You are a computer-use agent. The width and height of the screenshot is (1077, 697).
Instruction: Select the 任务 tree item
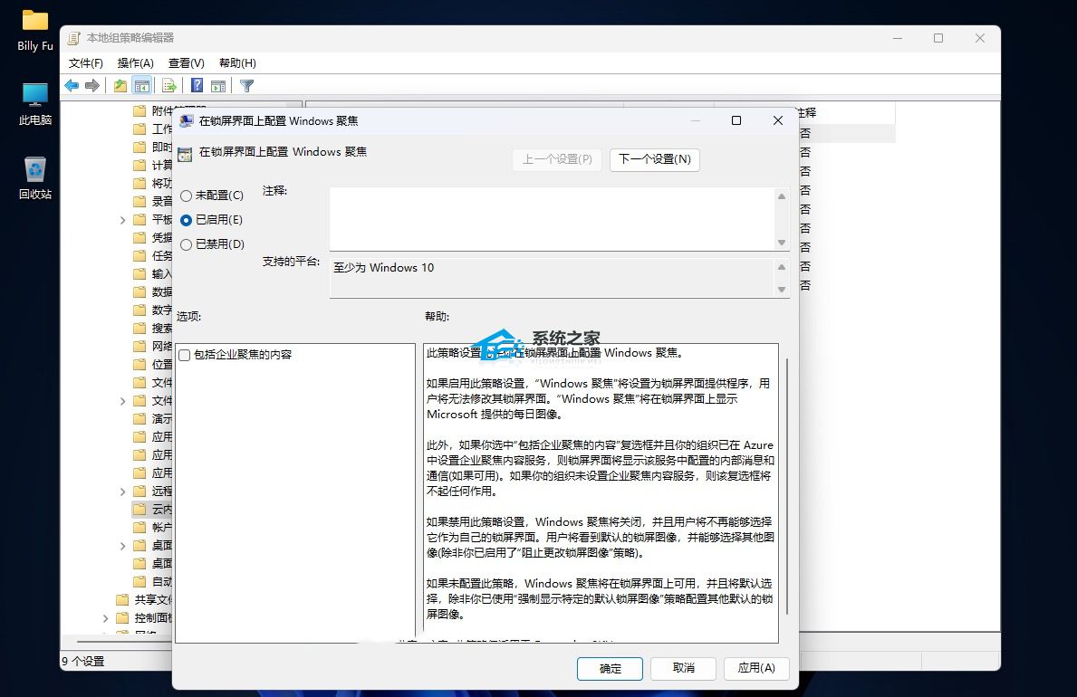pos(152,255)
